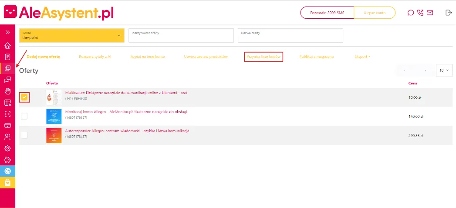Uncheck the Multiczater offer checkbox
The width and height of the screenshot is (456, 208).
coord(24,97)
